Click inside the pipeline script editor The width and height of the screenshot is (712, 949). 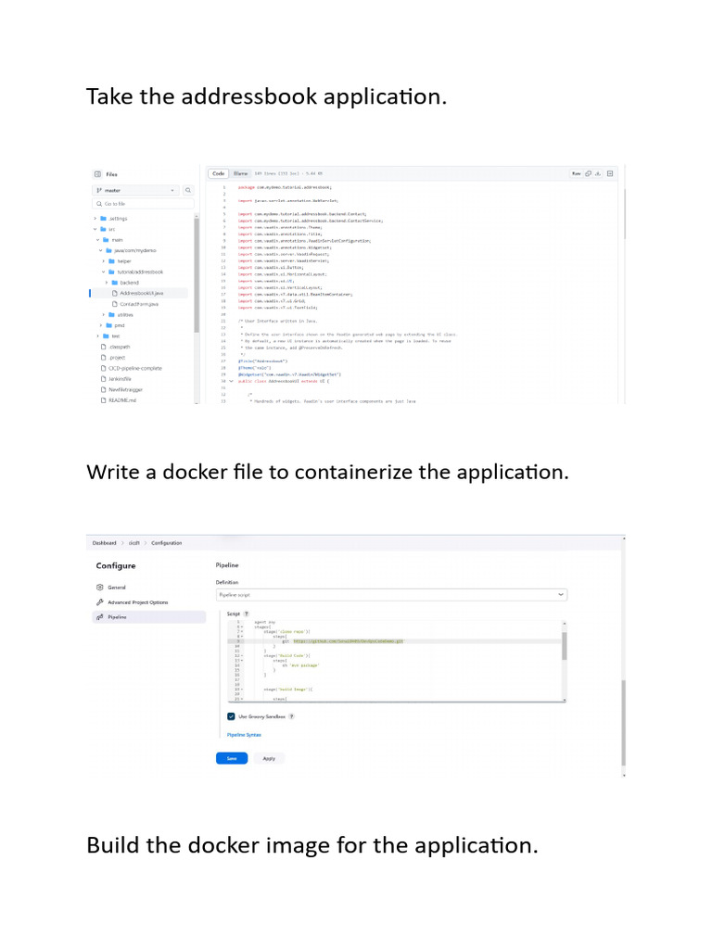(x=393, y=660)
